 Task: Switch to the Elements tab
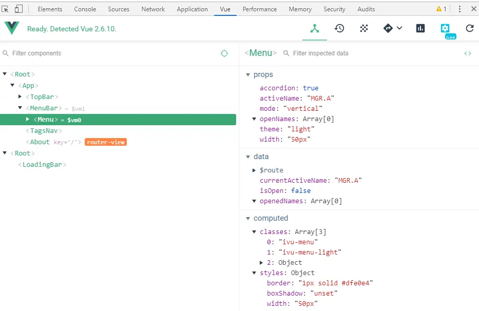[50, 9]
